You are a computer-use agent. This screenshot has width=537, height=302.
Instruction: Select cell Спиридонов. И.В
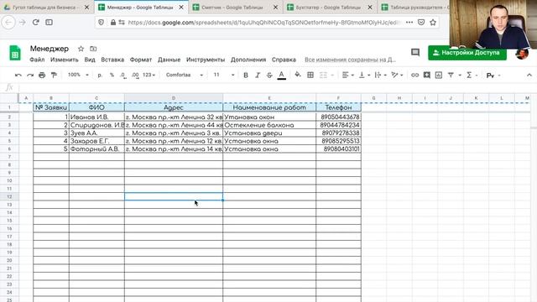coord(96,125)
